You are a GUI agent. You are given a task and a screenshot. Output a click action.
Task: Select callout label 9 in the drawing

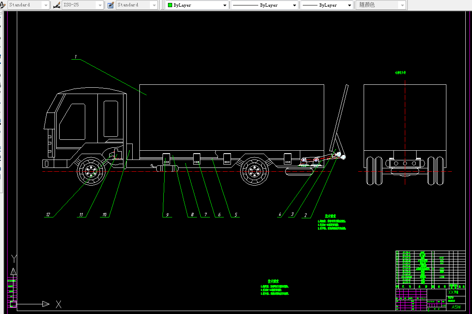pyautogui.click(x=168, y=215)
